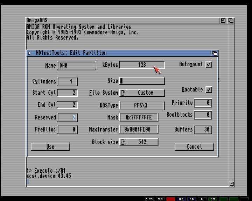The width and height of the screenshot is (252, 201).
Task: Click the HDInstTools: Edit Partition title bar
Action: (x=121, y=53)
